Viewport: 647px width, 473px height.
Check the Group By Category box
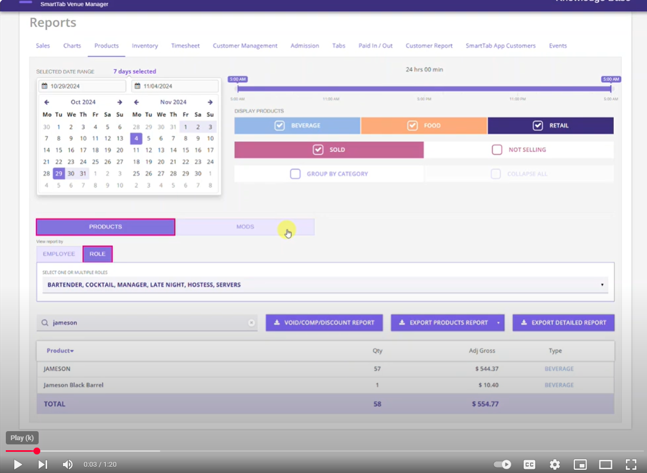[295, 174]
